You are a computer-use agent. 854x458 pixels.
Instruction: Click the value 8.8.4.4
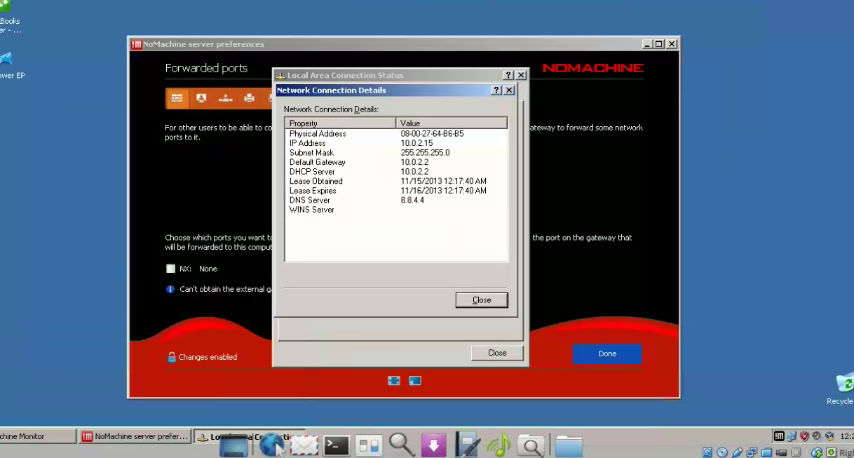[x=412, y=200]
